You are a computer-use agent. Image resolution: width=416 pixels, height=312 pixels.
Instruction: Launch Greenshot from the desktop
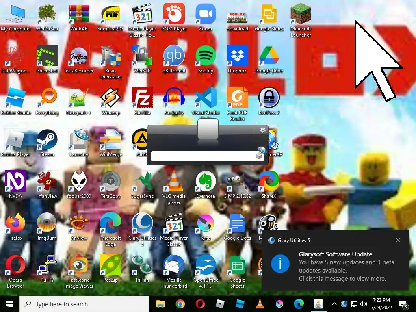(47, 59)
